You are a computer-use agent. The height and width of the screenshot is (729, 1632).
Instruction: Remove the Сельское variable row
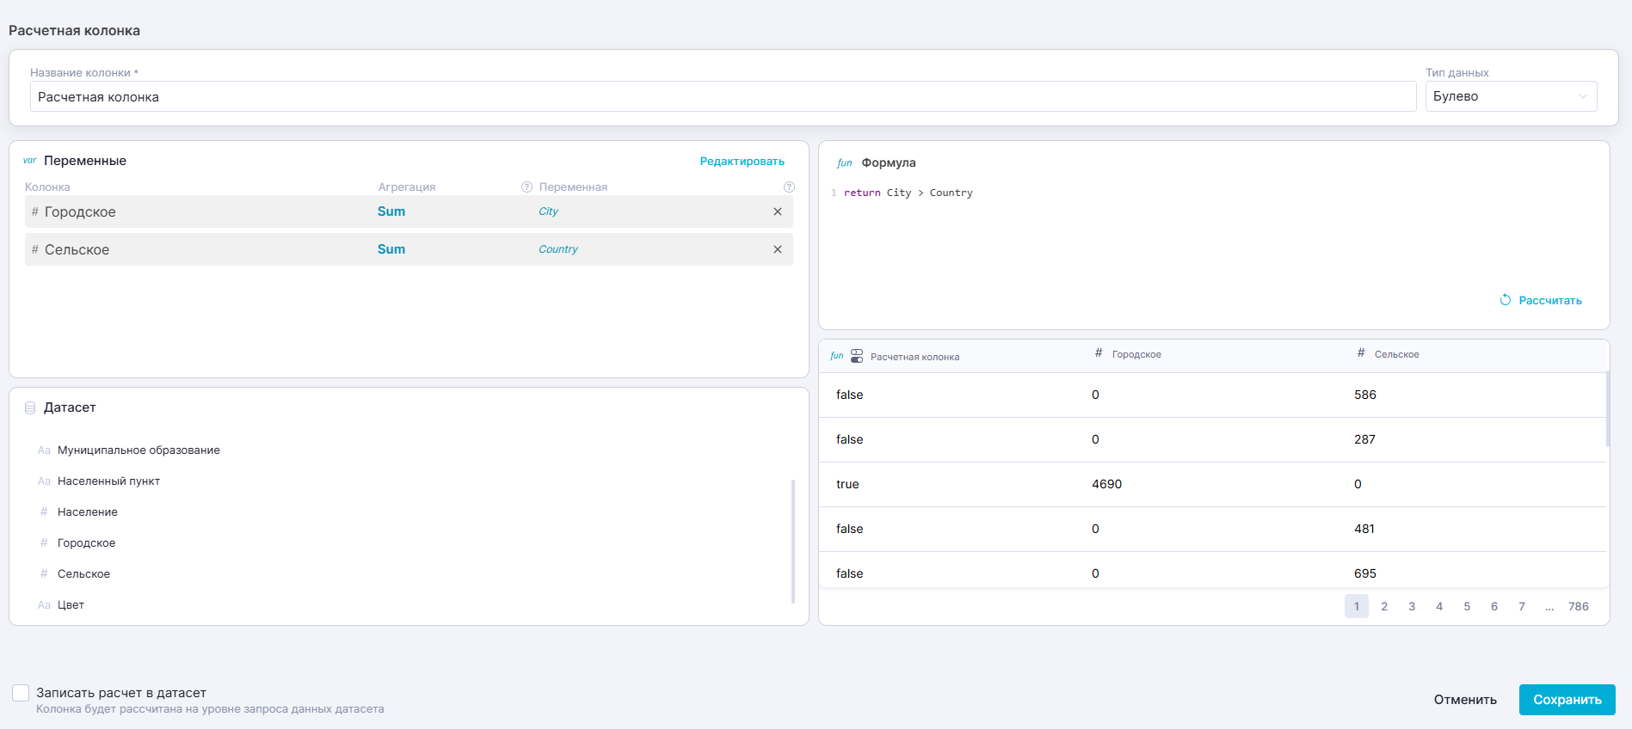coord(777,249)
